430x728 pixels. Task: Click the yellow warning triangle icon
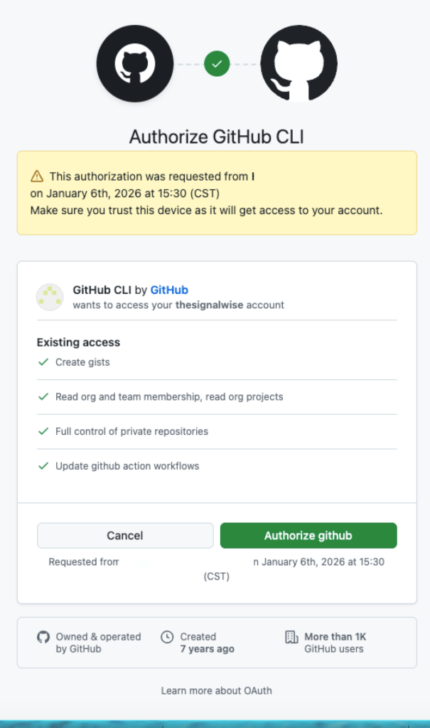[37, 176]
